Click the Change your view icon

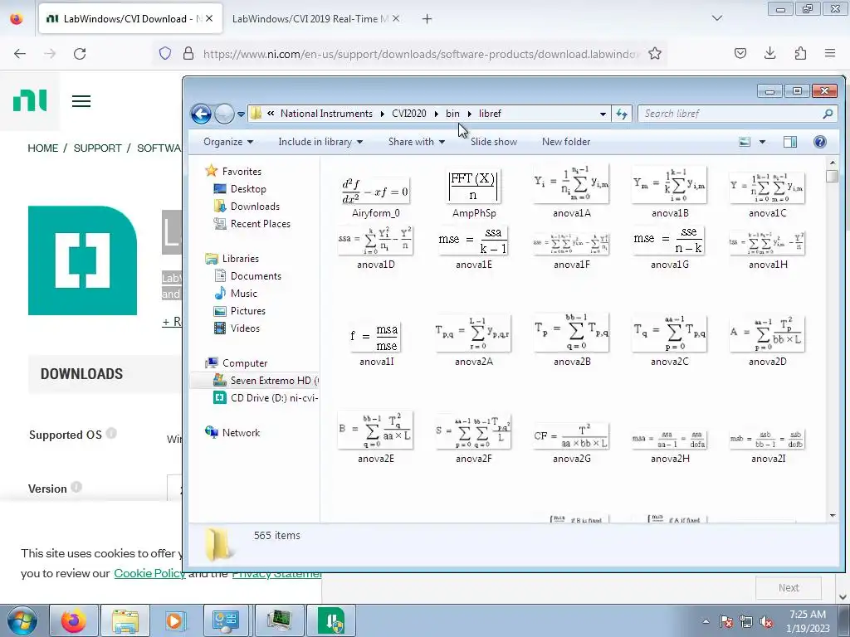click(745, 142)
